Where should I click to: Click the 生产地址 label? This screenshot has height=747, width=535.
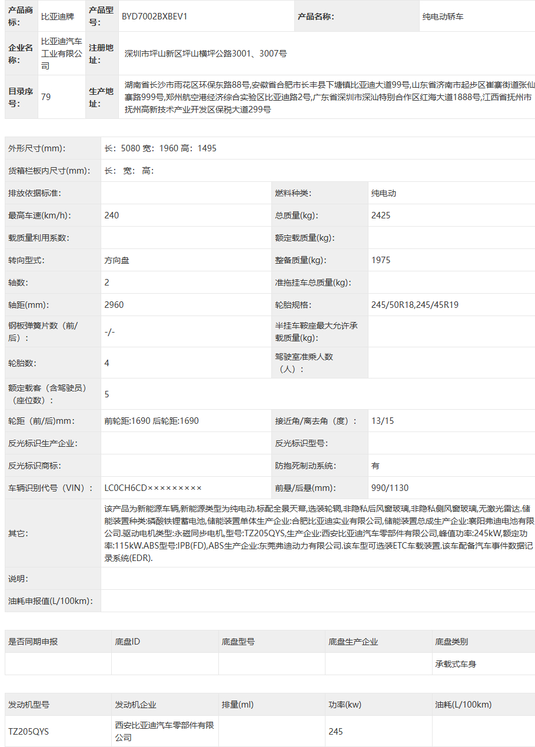[x=101, y=97]
